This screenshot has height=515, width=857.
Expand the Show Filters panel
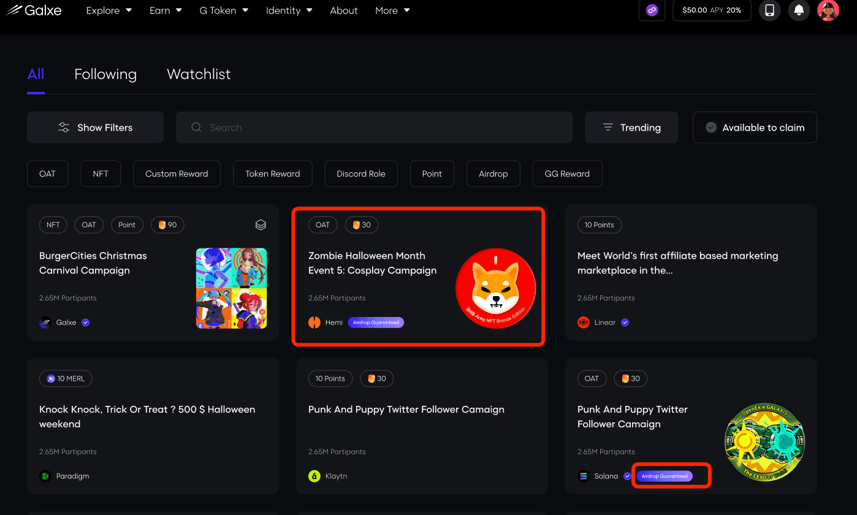95,128
